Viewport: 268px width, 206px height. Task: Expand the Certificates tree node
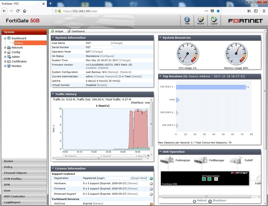(x=5, y=61)
